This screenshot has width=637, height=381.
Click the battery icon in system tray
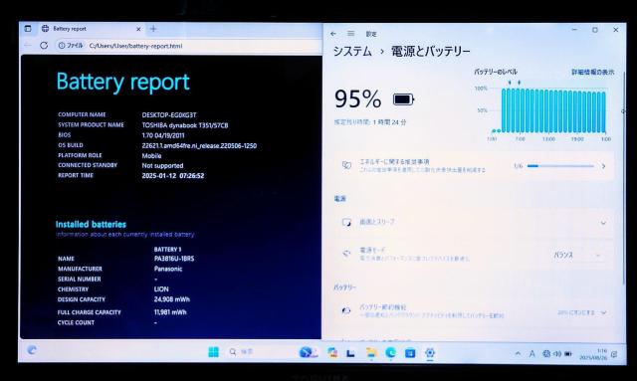point(568,354)
